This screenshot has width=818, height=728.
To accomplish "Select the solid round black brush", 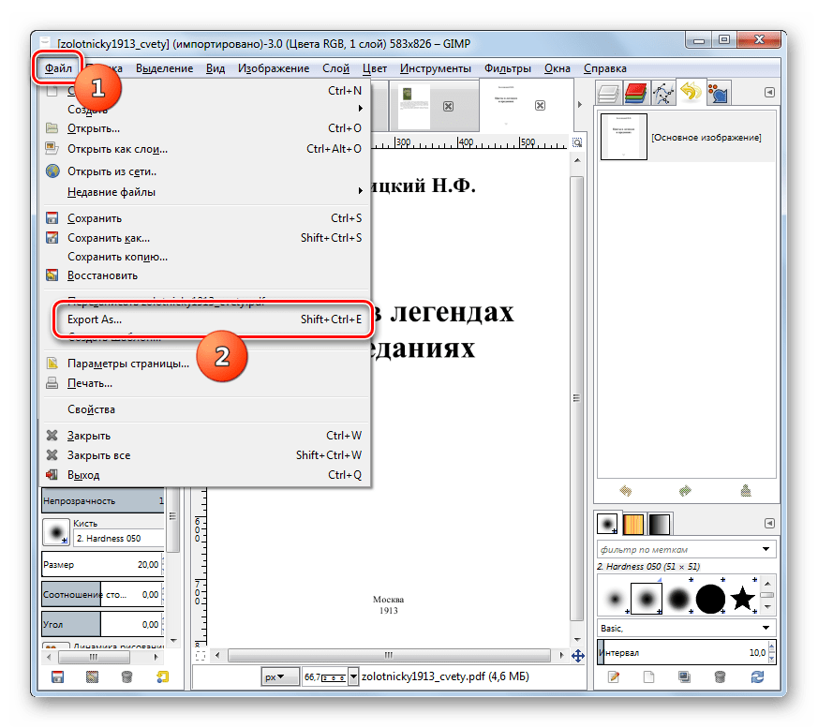I will tap(710, 599).
